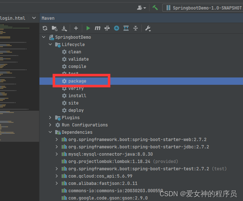The width and height of the screenshot is (243, 201).
Task: Select commons-io:commons-io dependency row
Action: click(x=141, y=191)
